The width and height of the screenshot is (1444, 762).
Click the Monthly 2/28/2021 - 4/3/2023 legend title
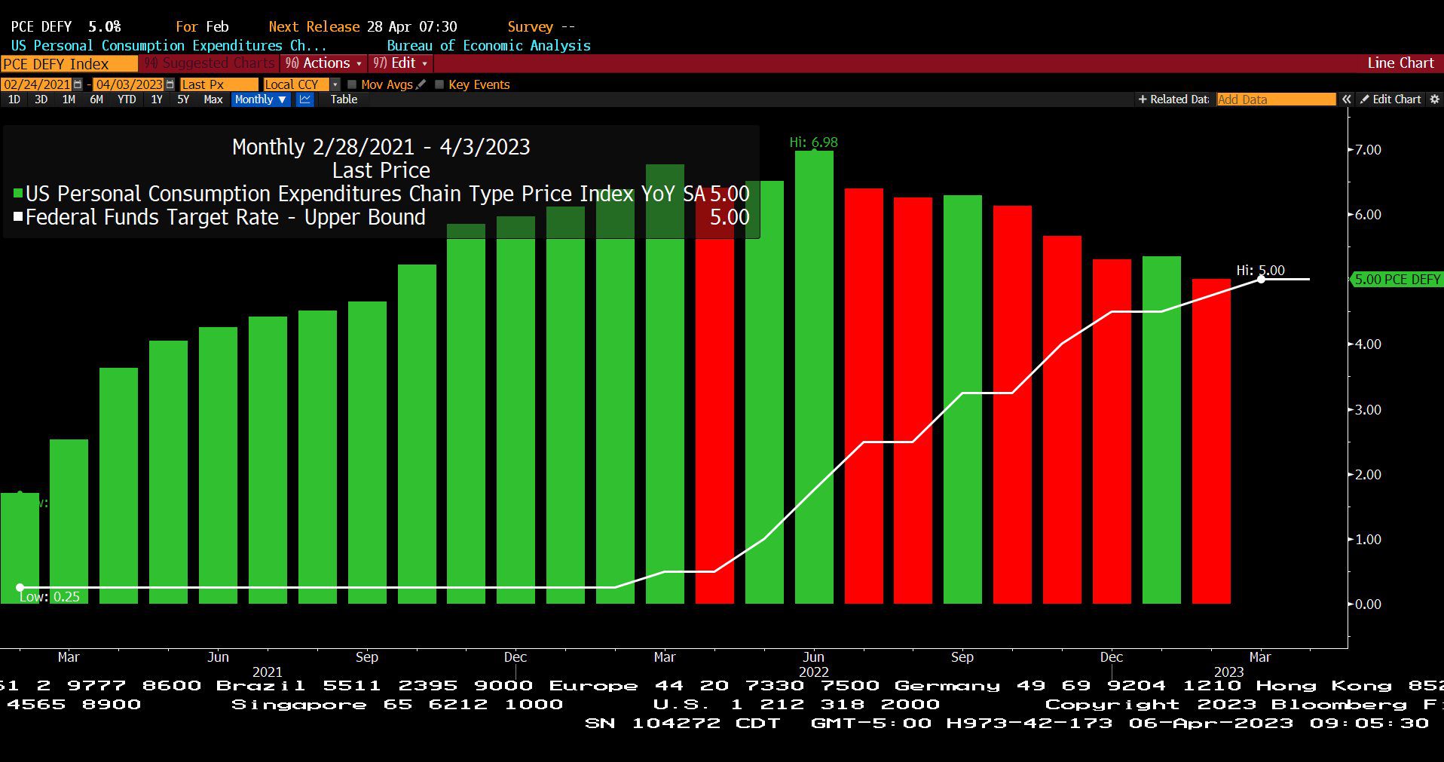(x=381, y=147)
